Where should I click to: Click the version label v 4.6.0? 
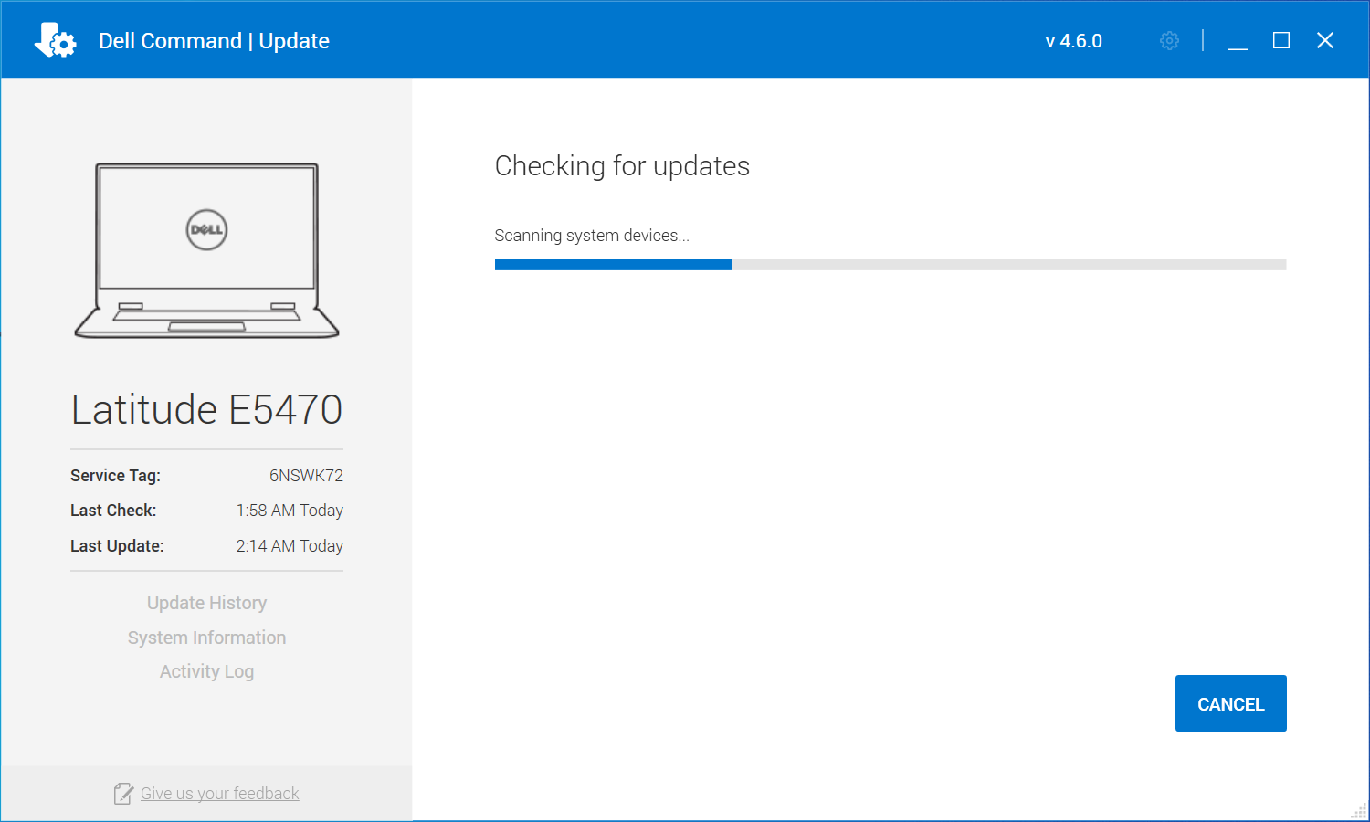1074,41
